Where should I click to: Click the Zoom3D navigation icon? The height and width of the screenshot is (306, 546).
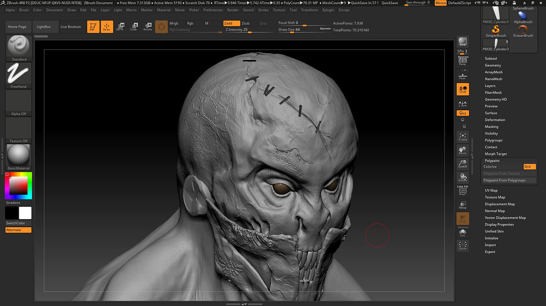(463, 164)
